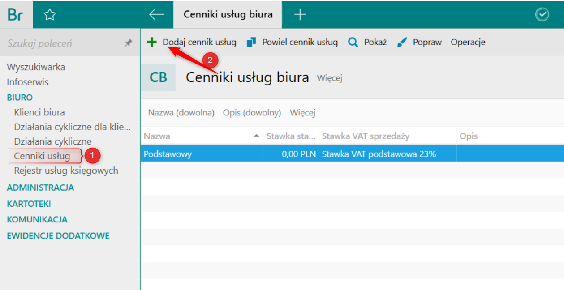
Task: Switch to Cenniki usług biura tab
Action: coord(228,14)
